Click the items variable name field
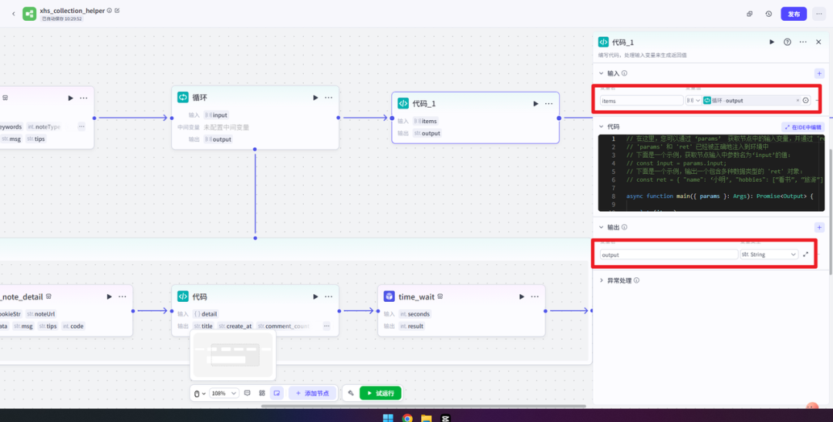The height and width of the screenshot is (422, 833). (641, 100)
